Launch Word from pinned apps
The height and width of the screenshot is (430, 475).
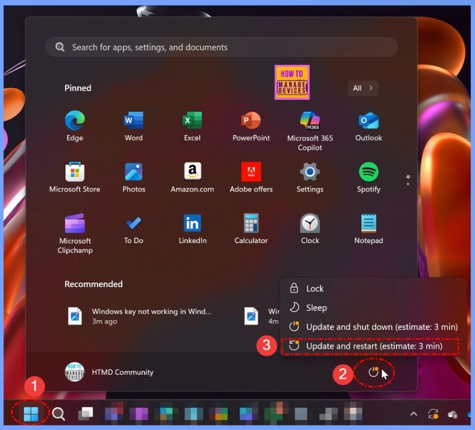click(133, 126)
